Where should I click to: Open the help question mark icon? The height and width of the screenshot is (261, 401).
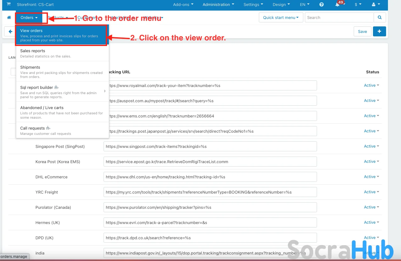tap(322, 5)
